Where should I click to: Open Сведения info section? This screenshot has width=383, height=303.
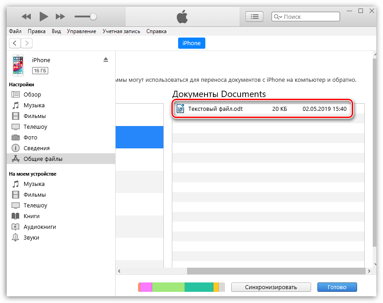37,148
